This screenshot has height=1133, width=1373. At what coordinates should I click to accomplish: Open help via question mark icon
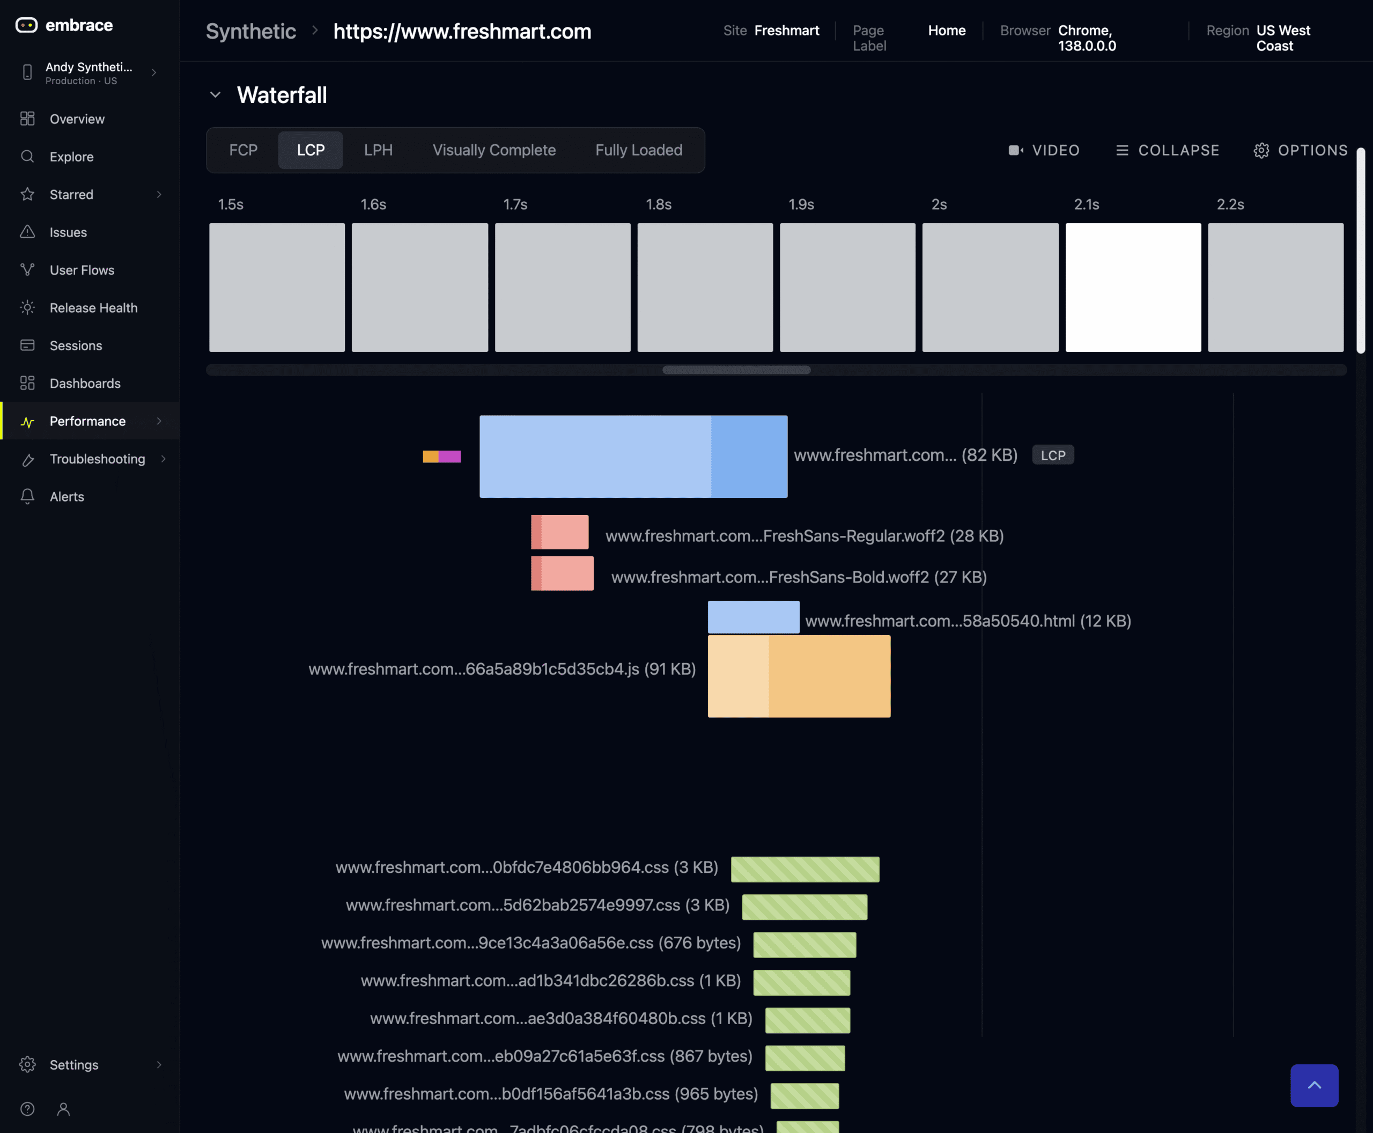27,1109
